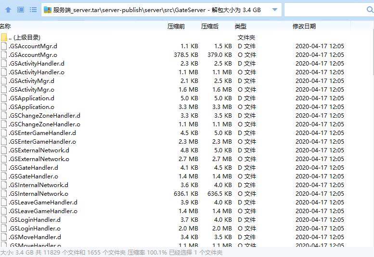Expand the path history dropdown arrow
Image resolution: width=374 pixels, height=257 pixels.
tap(274, 10)
